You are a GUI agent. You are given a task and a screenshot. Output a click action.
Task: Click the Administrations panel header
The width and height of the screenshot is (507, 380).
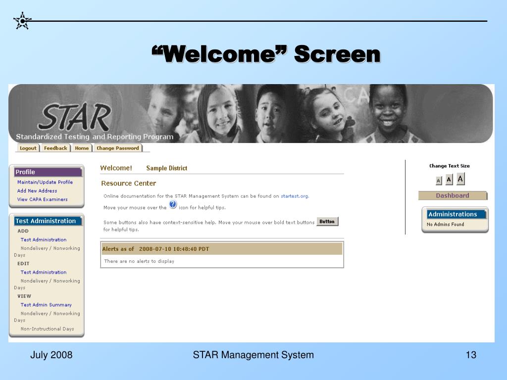click(x=456, y=214)
